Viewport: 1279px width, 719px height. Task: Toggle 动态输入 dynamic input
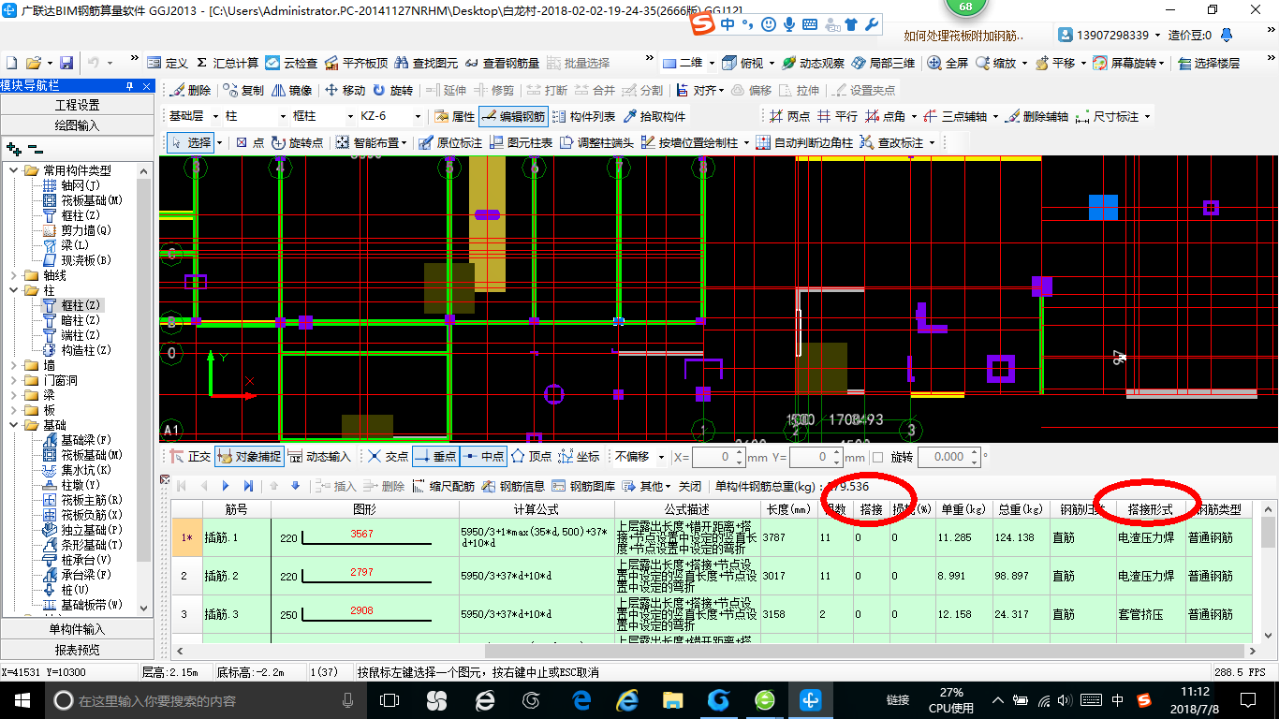point(318,456)
